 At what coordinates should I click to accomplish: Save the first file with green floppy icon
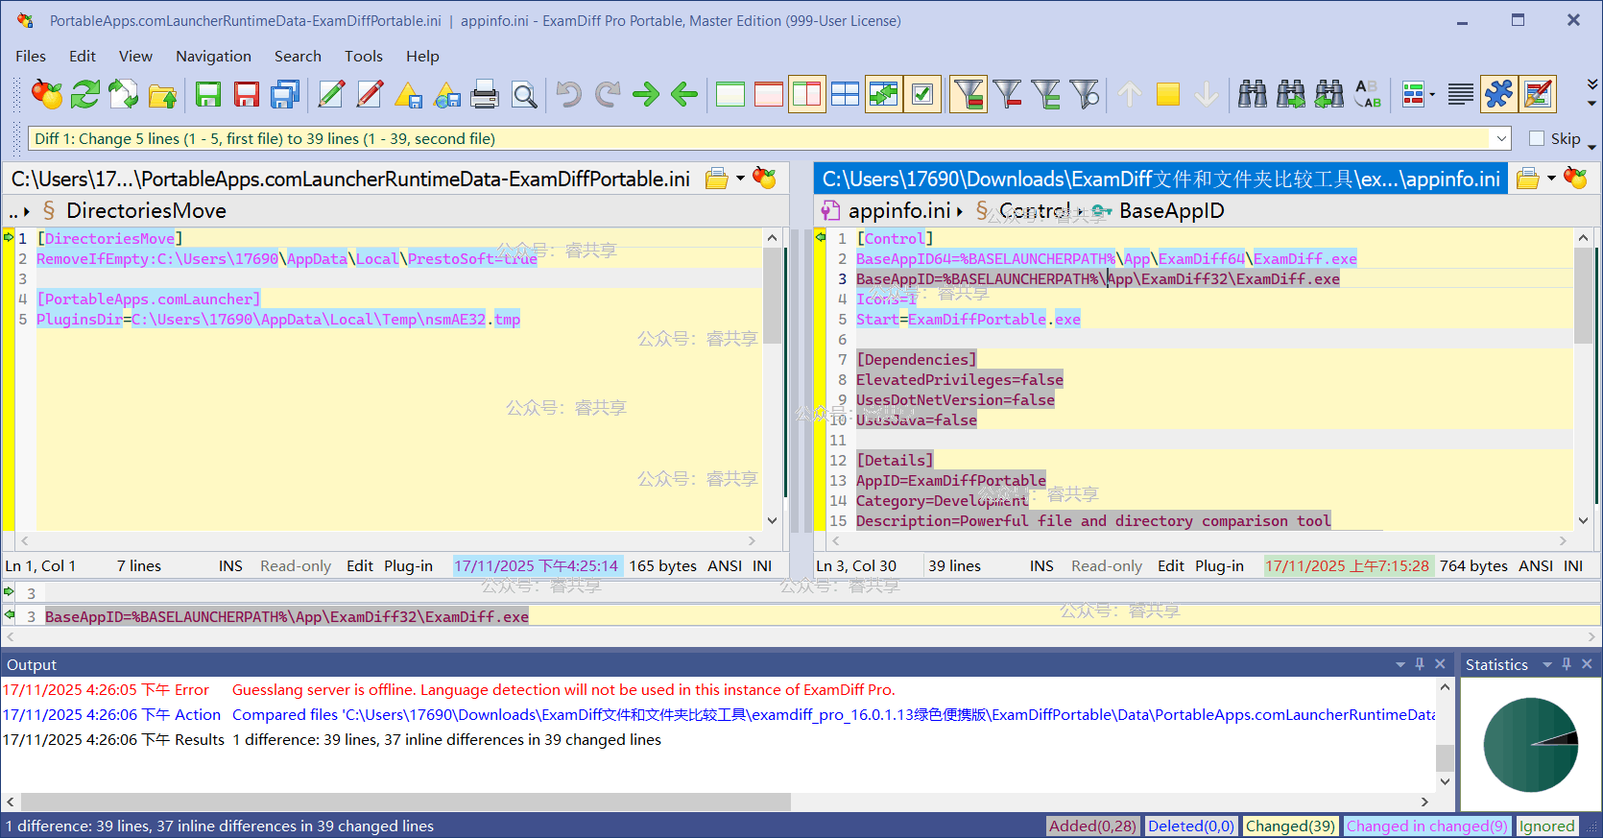click(x=208, y=94)
